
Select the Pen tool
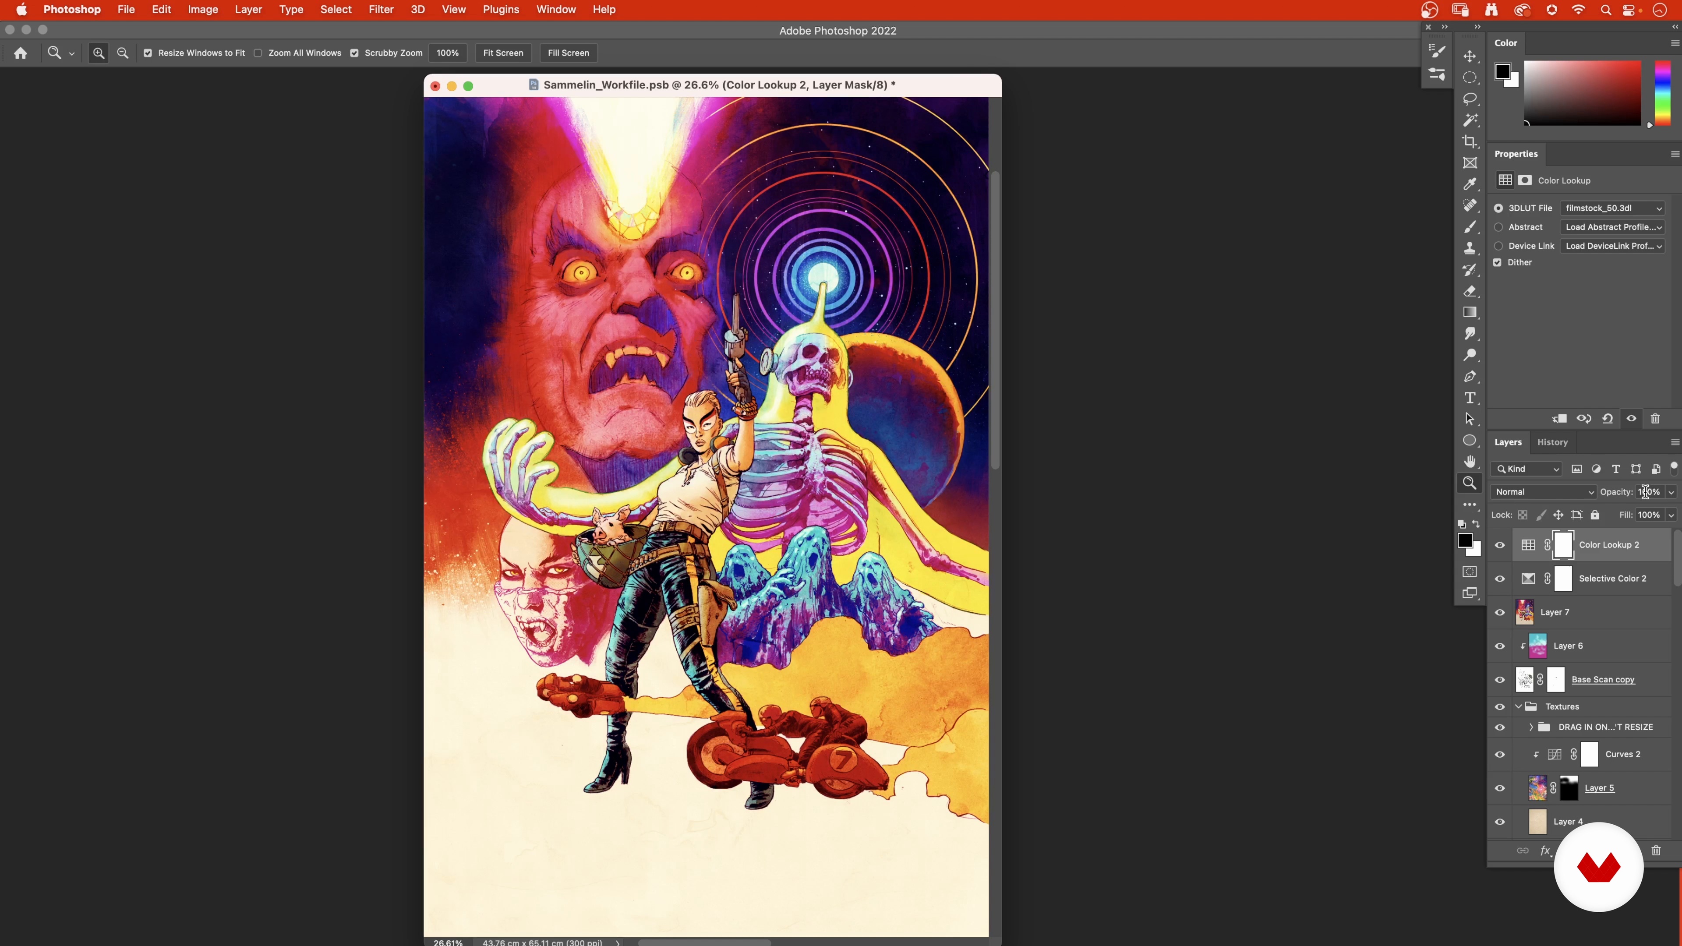point(1470,377)
